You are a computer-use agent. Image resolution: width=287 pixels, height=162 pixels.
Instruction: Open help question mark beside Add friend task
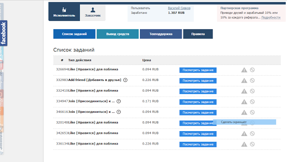(x=125, y=80)
